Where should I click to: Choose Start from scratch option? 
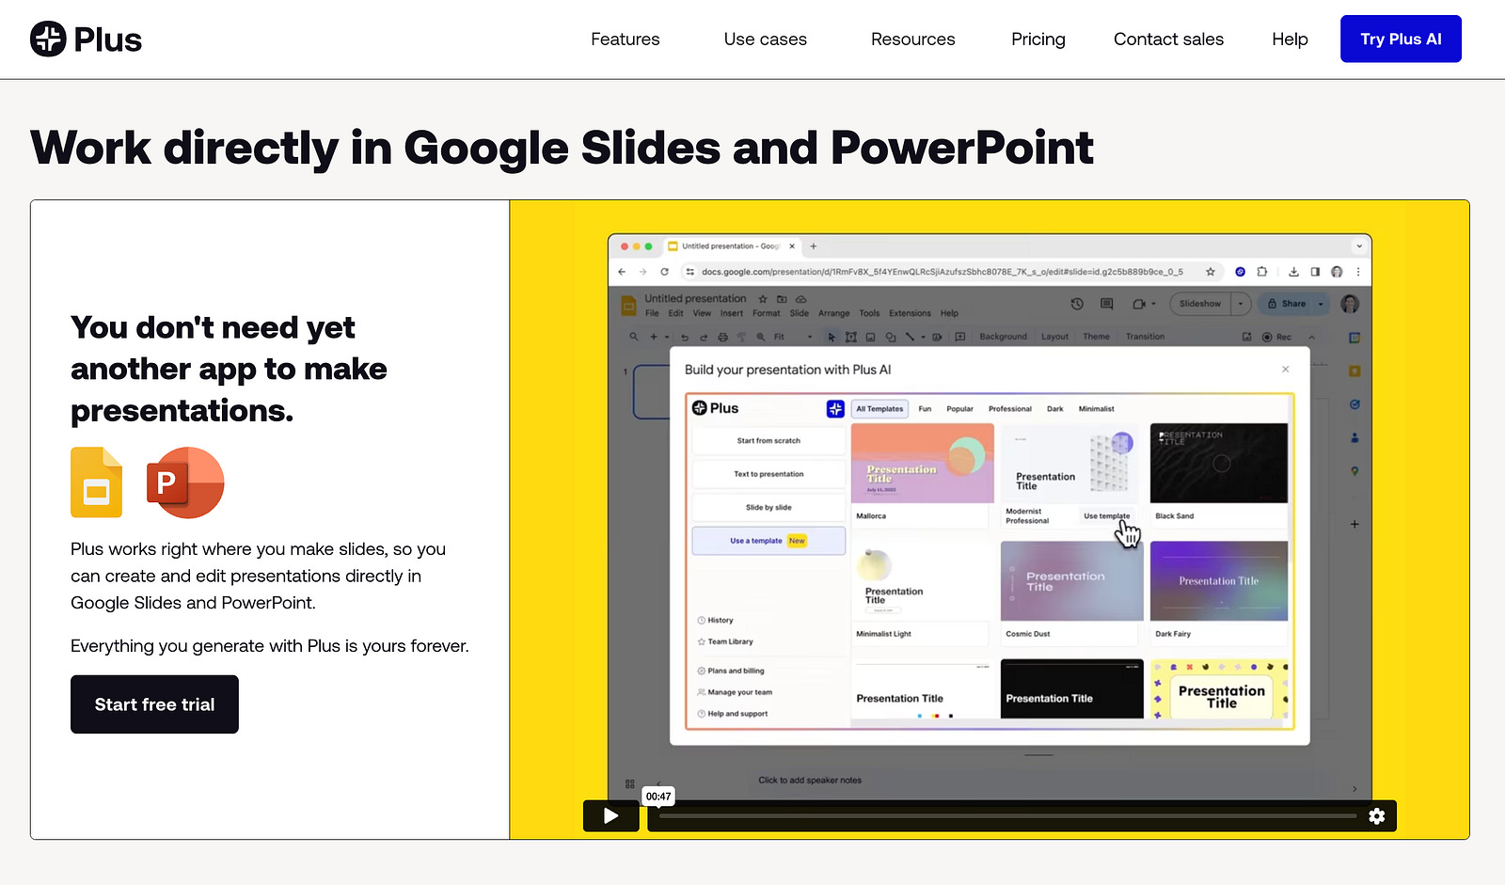point(768,441)
